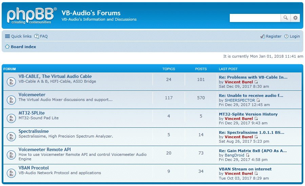
Task: Click the phpBB logo
Action: (x=32, y=16)
